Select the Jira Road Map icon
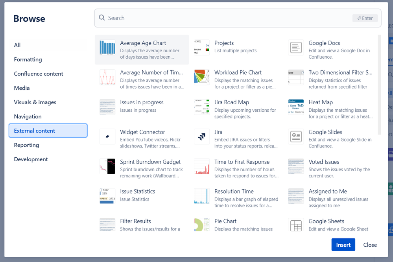Viewport: 393px width, 262px height. tap(202, 107)
